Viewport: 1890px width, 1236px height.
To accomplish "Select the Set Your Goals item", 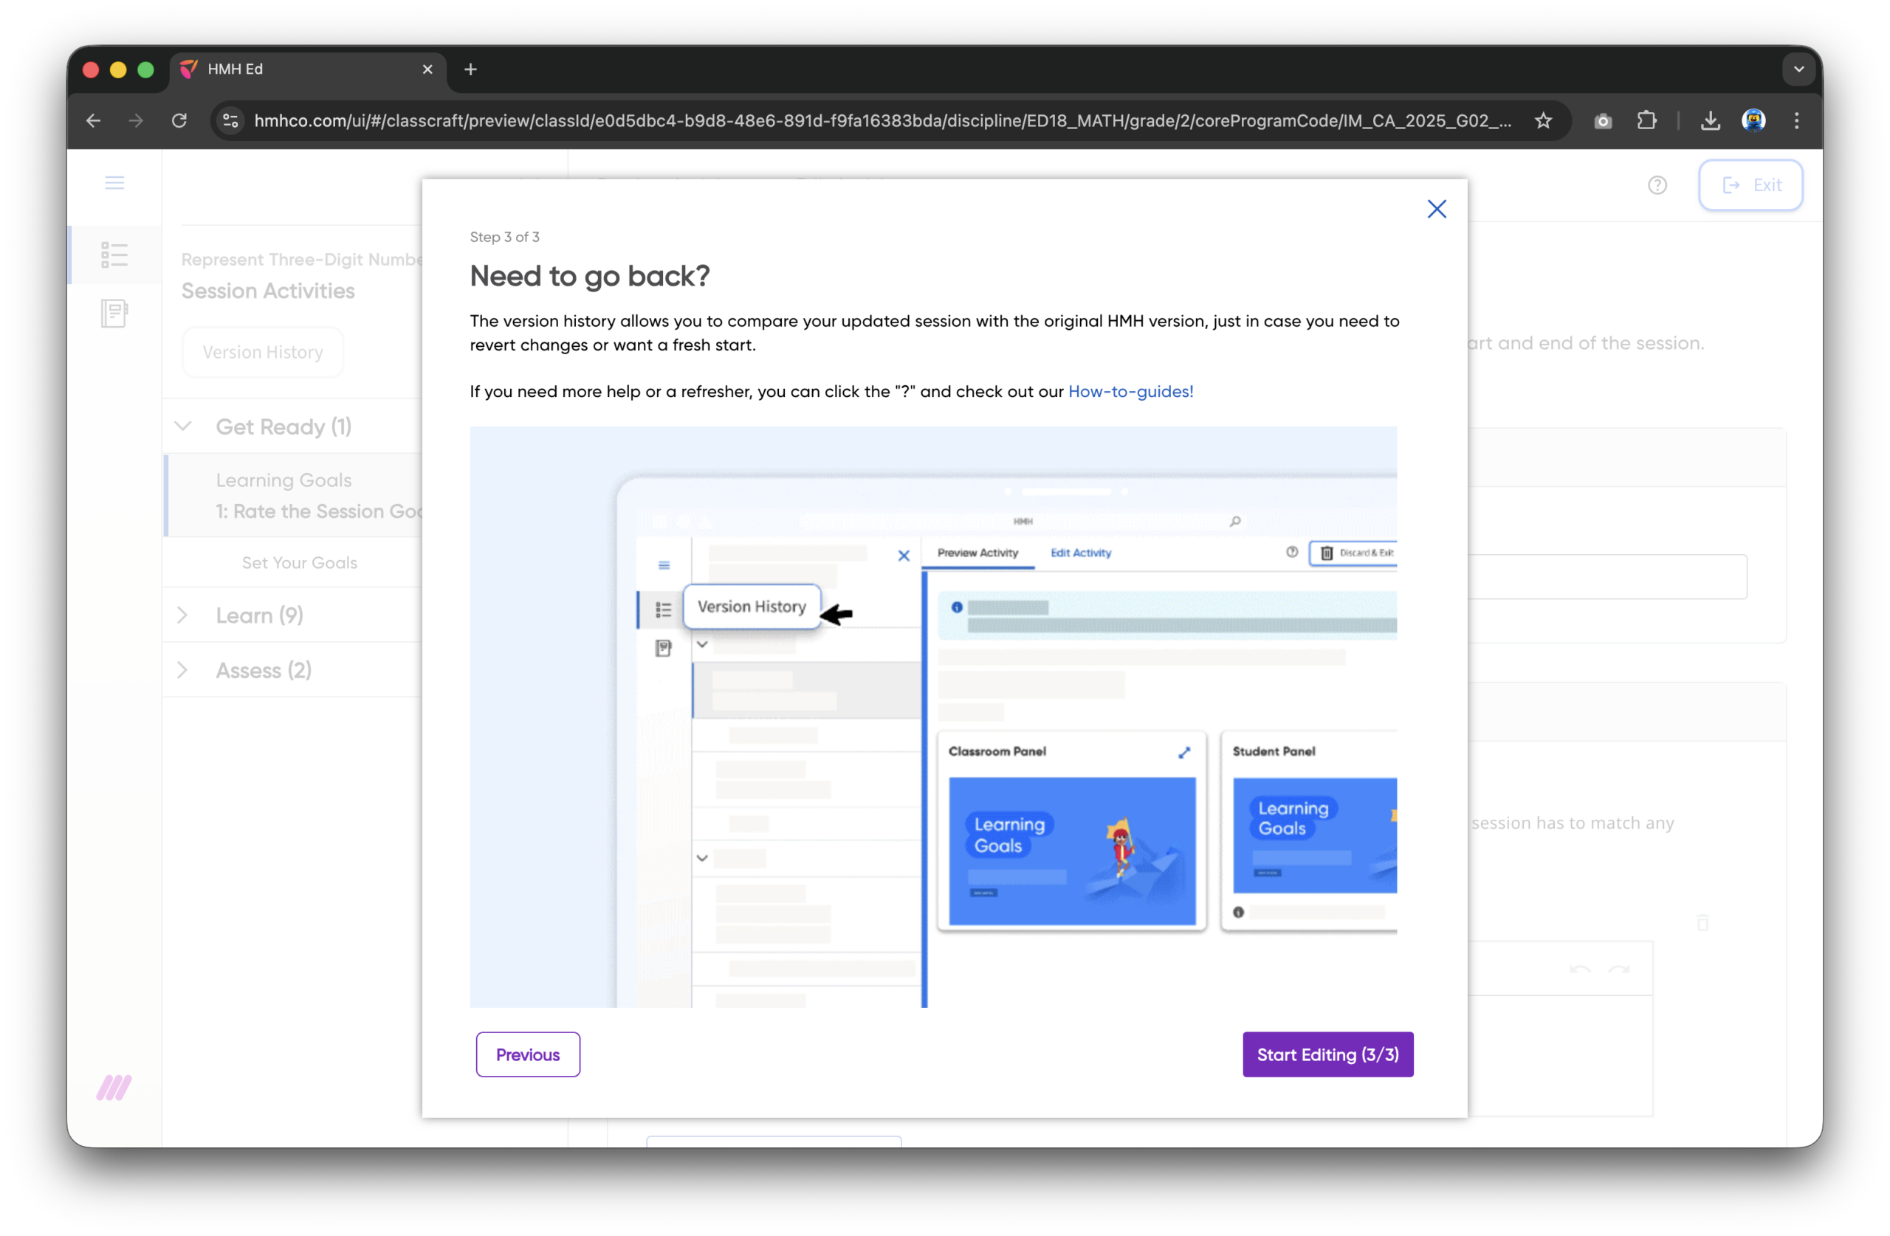I will (x=300, y=563).
